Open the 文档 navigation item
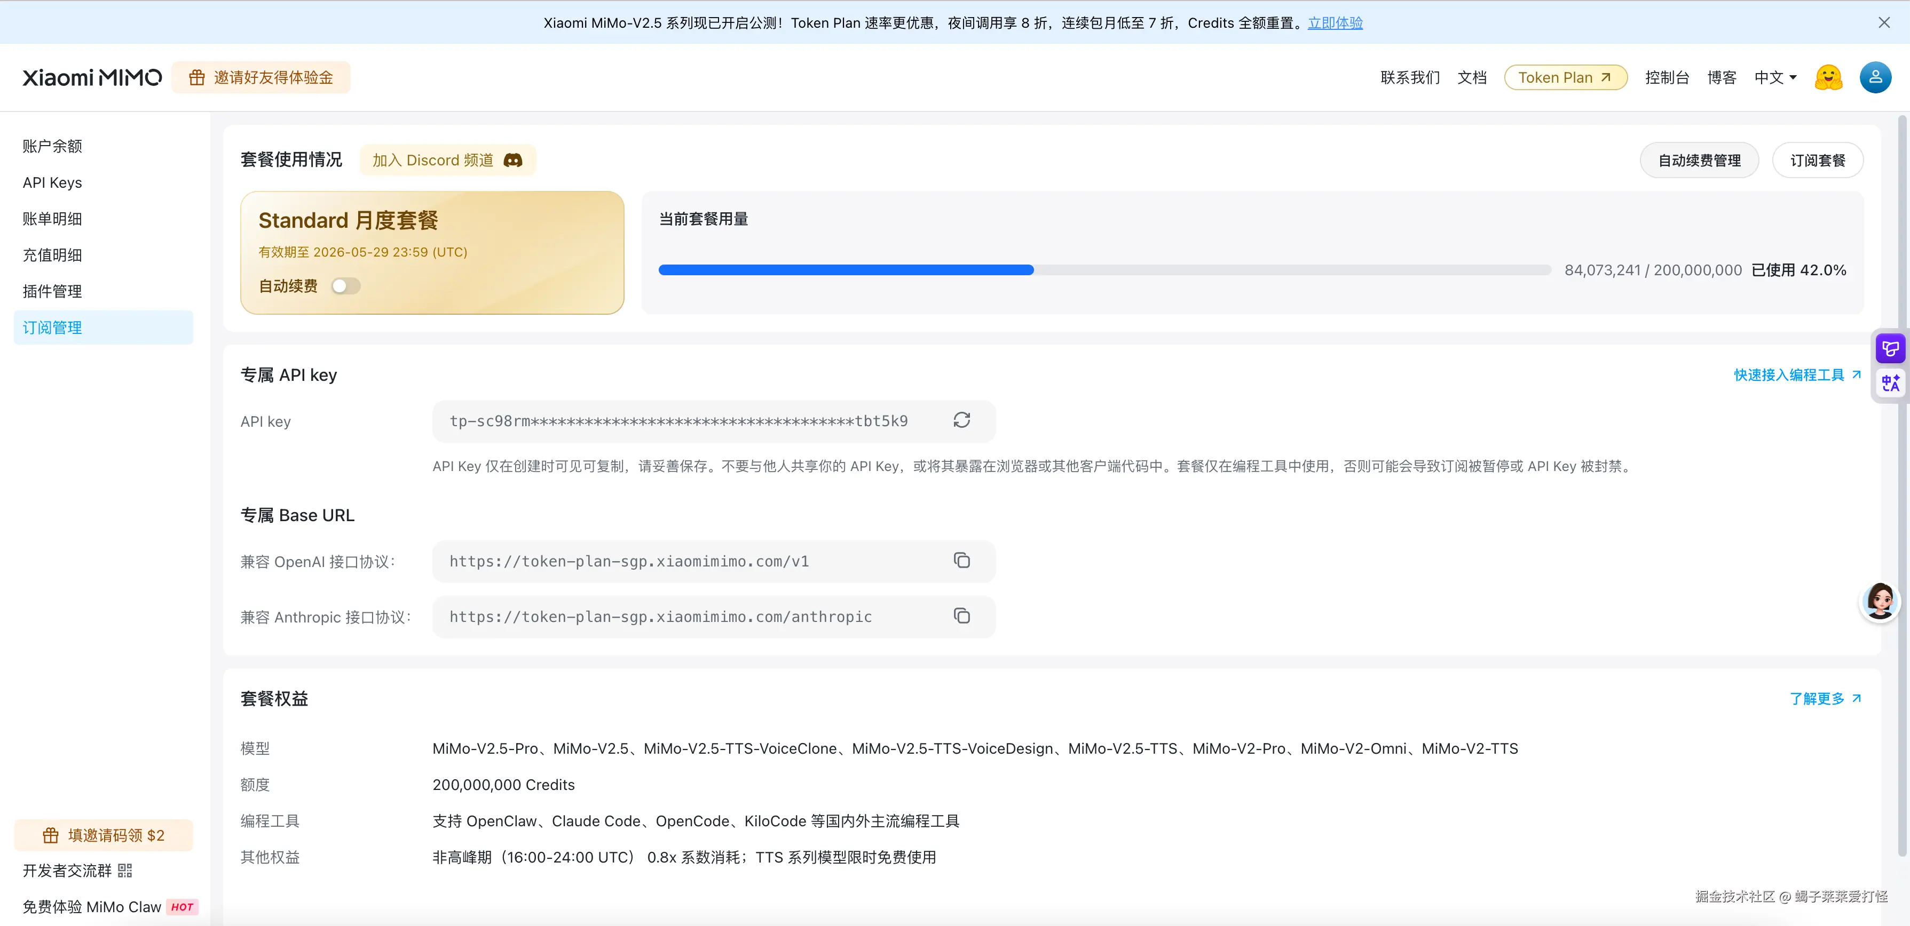The width and height of the screenshot is (1910, 926). [x=1472, y=77]
